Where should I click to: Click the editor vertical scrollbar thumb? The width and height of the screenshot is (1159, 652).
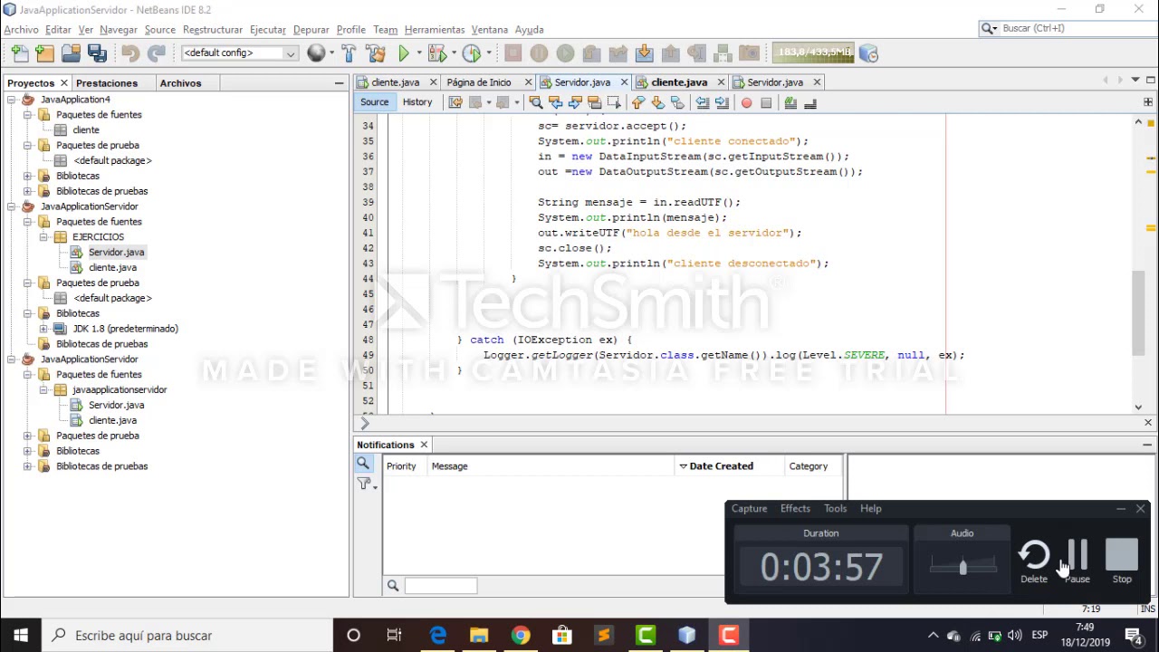click(x=1139, y=312)
